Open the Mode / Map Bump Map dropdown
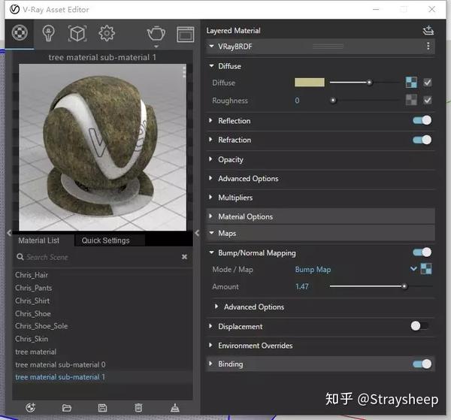The height and width of the screenshot is (420, 451). tap(413, 269)
